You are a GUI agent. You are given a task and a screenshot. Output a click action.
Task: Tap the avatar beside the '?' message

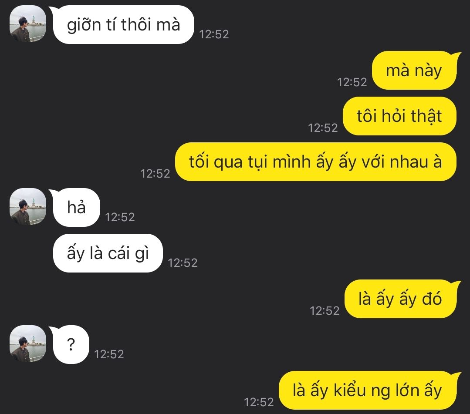click(x=28, y=343)
